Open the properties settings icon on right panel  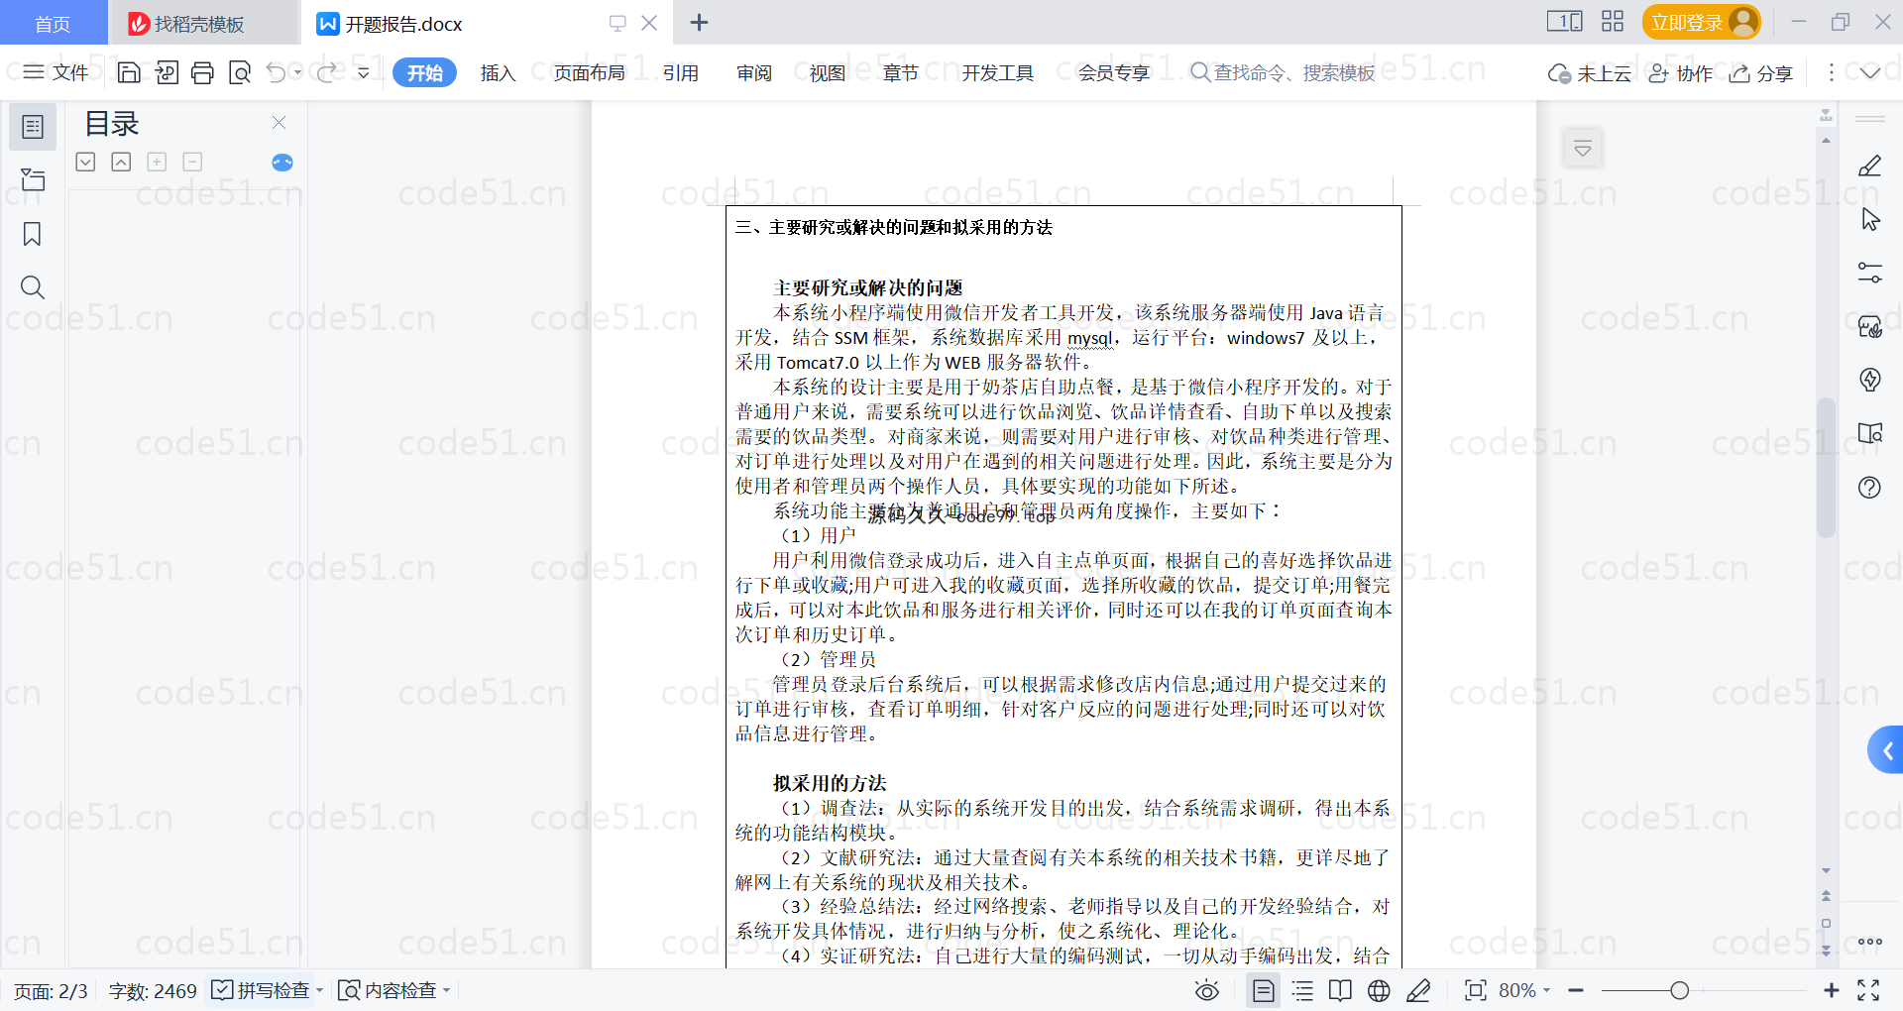point(1870,273)
